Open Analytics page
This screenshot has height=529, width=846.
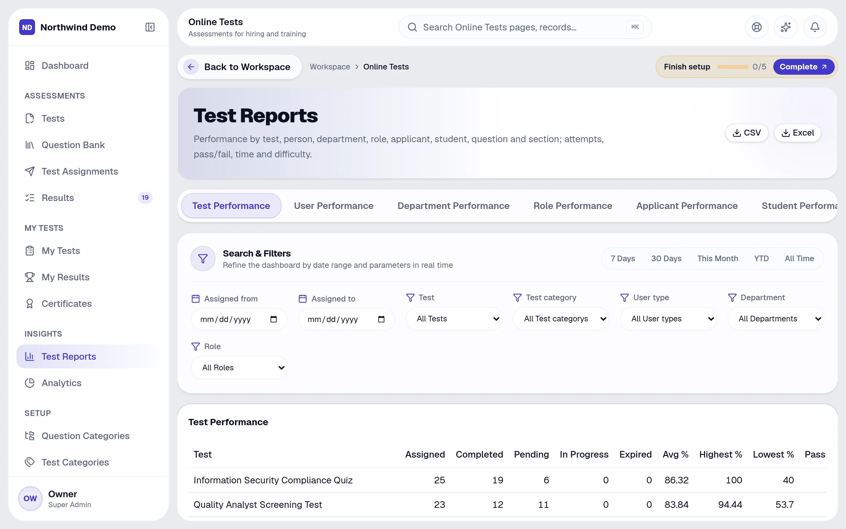88,383
